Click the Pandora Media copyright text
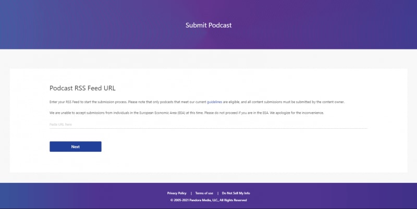 (x=208, y=200)
